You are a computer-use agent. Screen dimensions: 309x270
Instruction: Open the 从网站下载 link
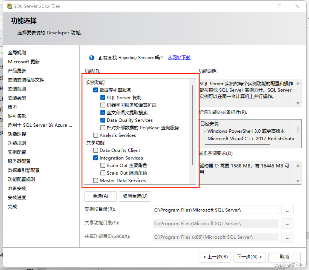[179, 58]
